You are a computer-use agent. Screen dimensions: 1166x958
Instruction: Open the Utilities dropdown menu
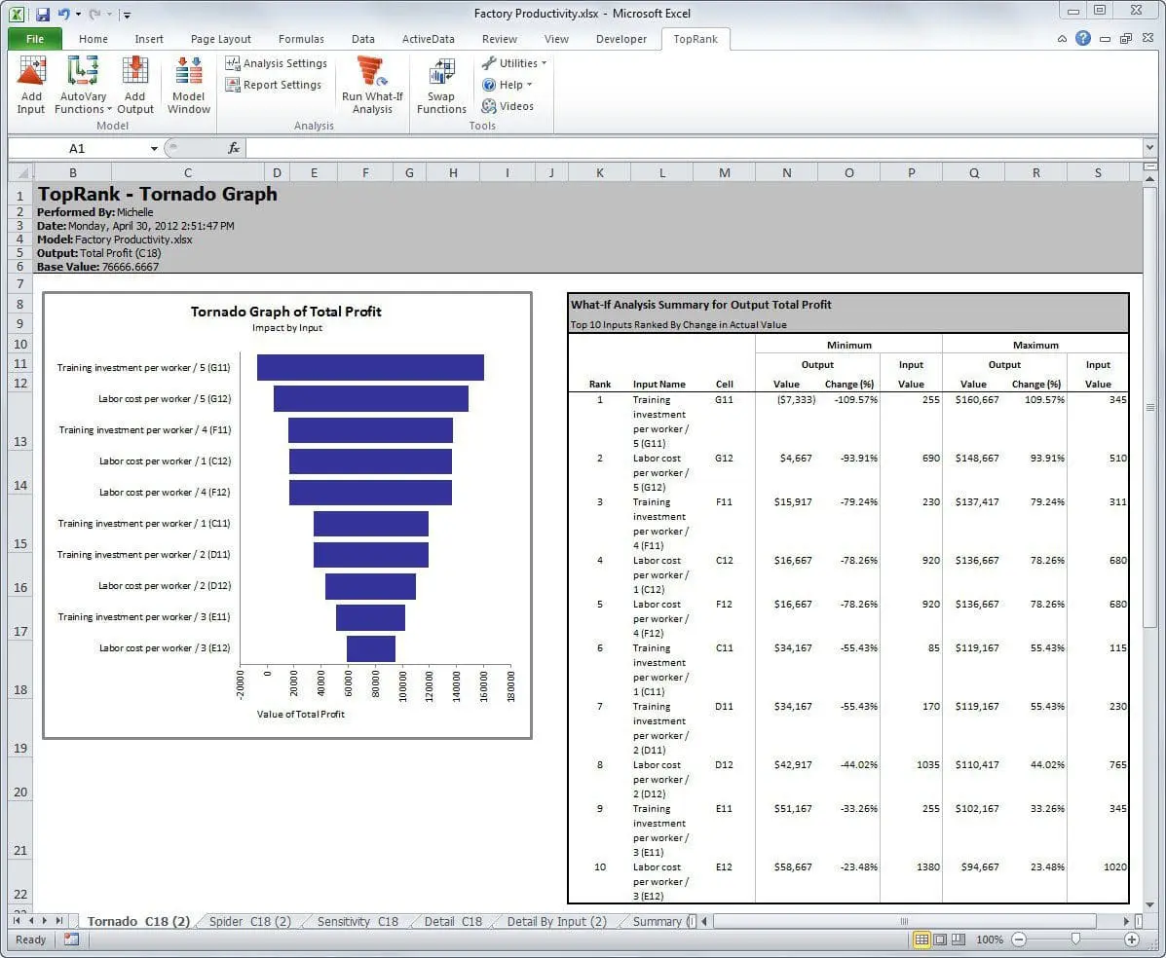[513, 63]
